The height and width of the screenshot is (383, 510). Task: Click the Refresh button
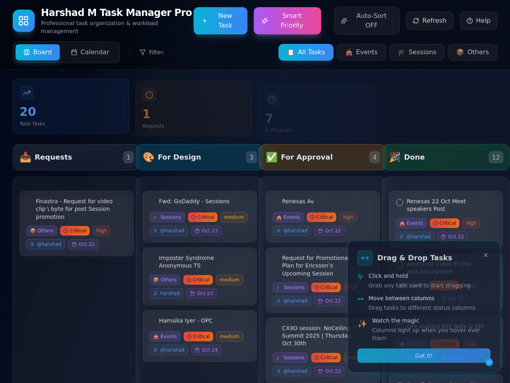tap(430, 21)
